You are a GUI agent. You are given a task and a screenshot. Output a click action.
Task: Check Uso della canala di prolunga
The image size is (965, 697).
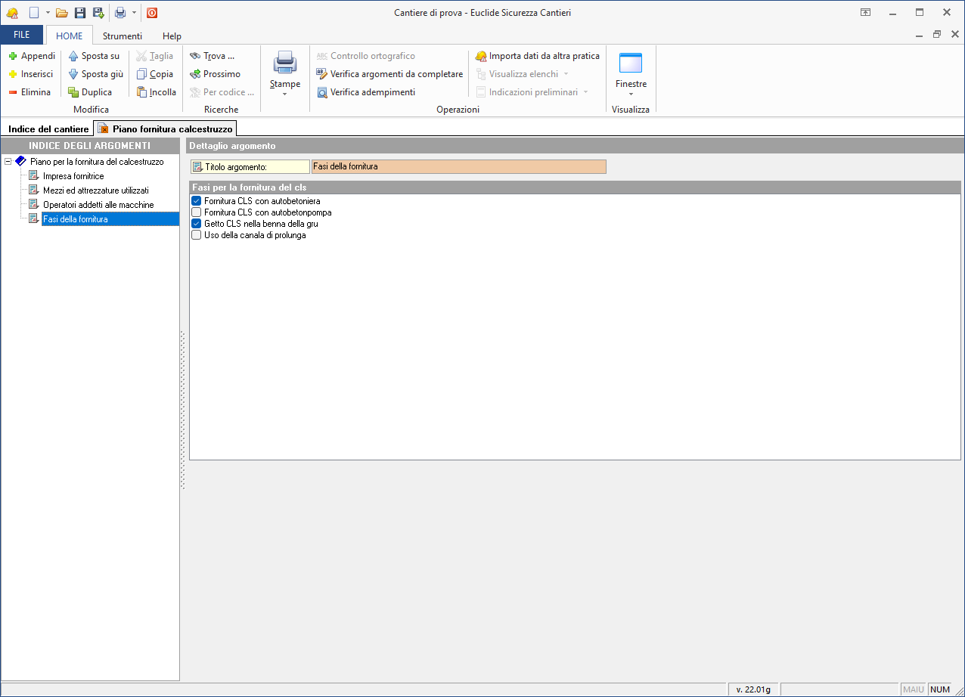(197, 235)
